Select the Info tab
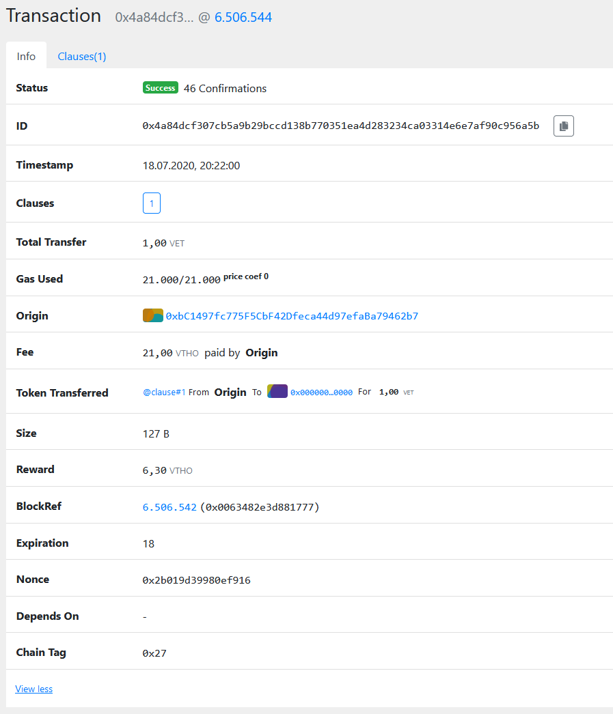Screen dimensions: 613x714 (x=26, y=56)
